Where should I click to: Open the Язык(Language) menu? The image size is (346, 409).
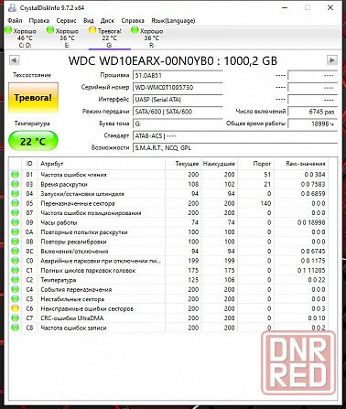point(173,21)
